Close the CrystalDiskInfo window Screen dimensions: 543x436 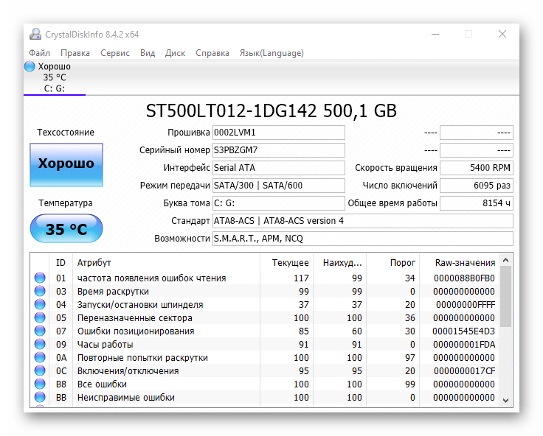tap(502, 34)
